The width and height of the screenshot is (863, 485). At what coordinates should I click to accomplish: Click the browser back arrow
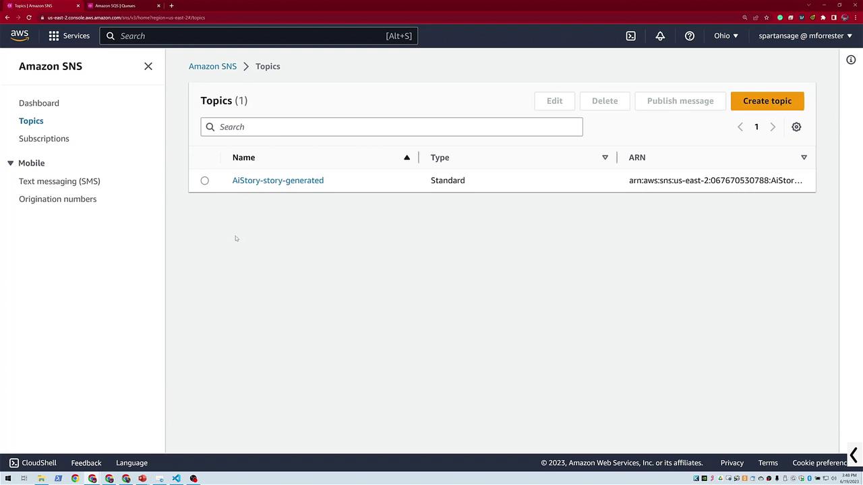[x=7, y=18]
